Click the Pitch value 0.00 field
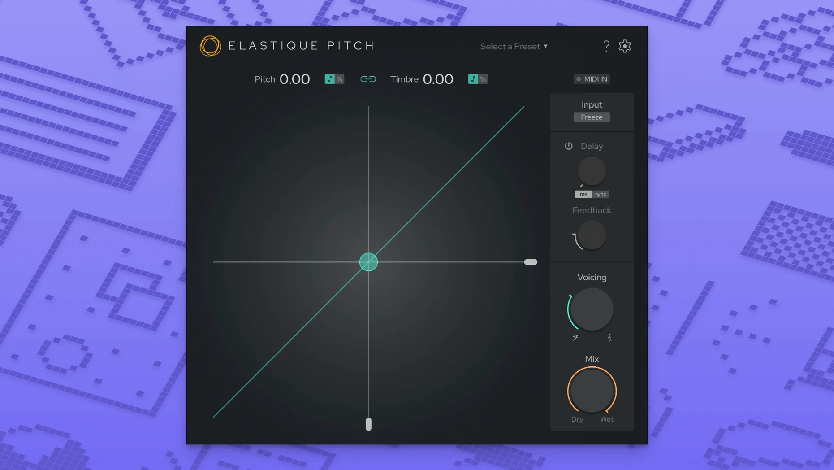Screen dimensions: 834x470 click(x=294, y=79)
